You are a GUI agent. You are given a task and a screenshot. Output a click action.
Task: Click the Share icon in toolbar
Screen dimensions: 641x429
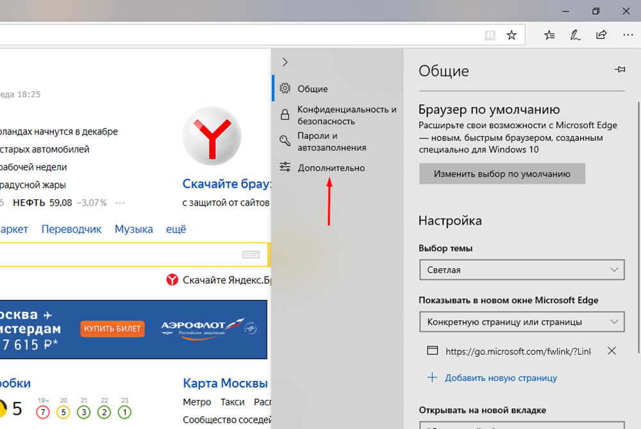point(601,35)
